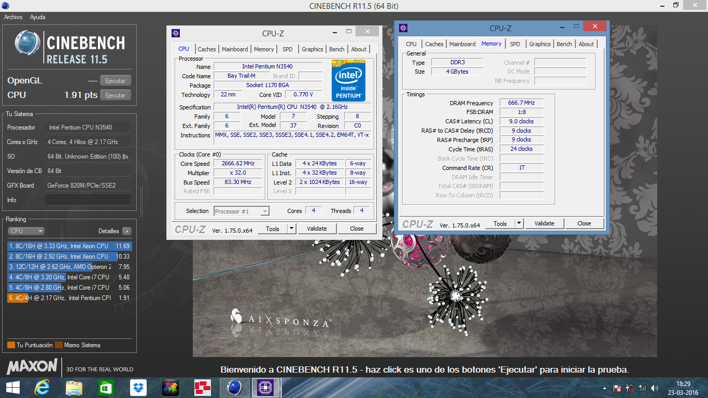This screenshot has height=398, width=708.
Task: Click the Tu Puntuación orange legend swatch
Action: click(11, 345)
